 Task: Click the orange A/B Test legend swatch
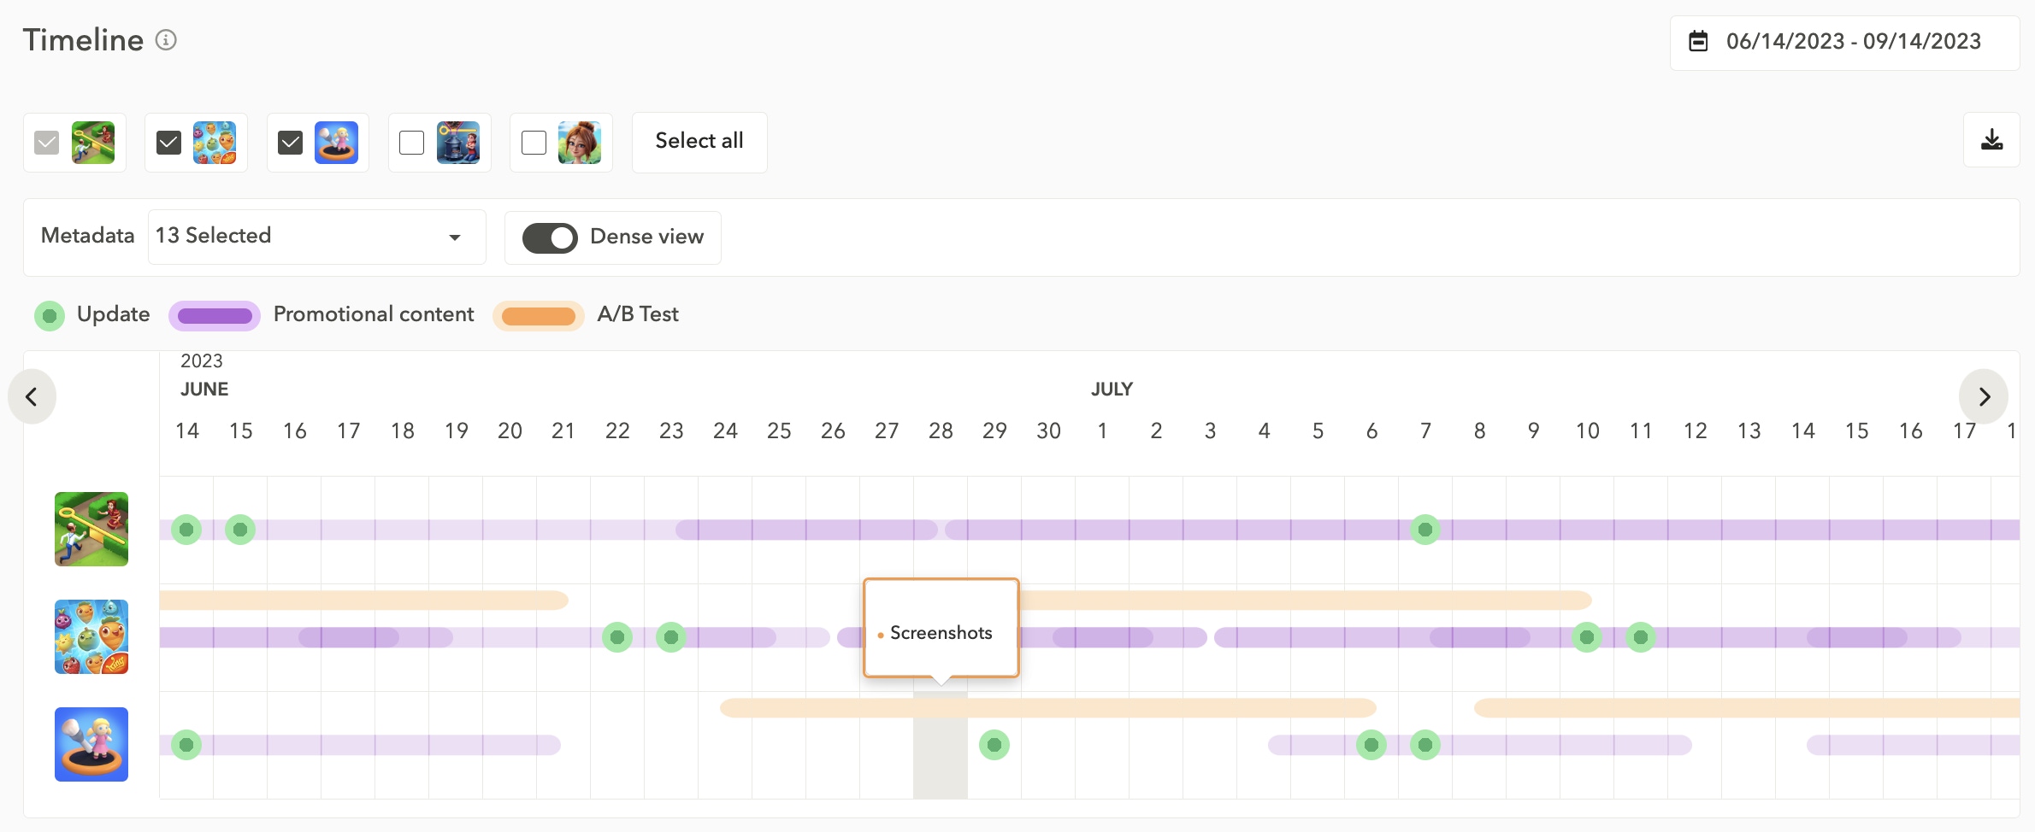click(538, 315)
